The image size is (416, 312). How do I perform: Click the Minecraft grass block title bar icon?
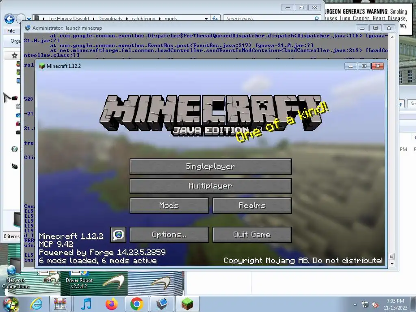[42, 66]
